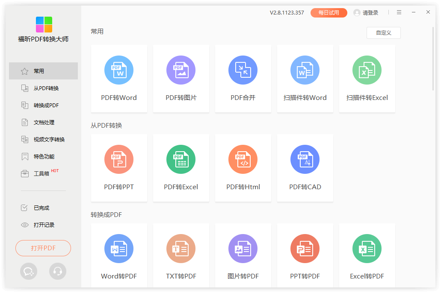This screenshot has height=293, width=441.
Task: Click the feedback chat bubble icon
Action: tap(28, 271)
